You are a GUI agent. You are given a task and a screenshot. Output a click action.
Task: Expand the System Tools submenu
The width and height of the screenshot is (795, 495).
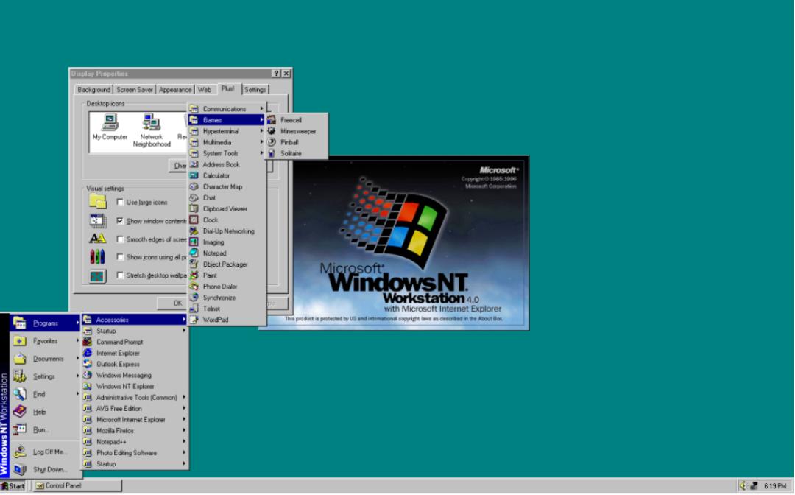(219, 153)
